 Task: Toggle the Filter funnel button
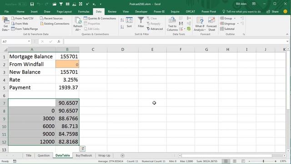click(141, 22)
